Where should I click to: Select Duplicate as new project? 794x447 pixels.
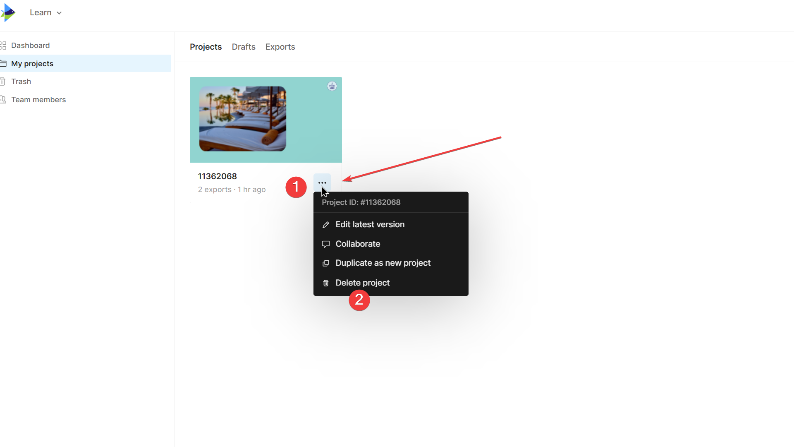click(383, 263)
